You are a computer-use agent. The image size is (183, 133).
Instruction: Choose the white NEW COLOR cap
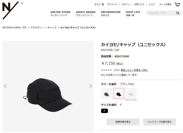click(x=131, y=94)
